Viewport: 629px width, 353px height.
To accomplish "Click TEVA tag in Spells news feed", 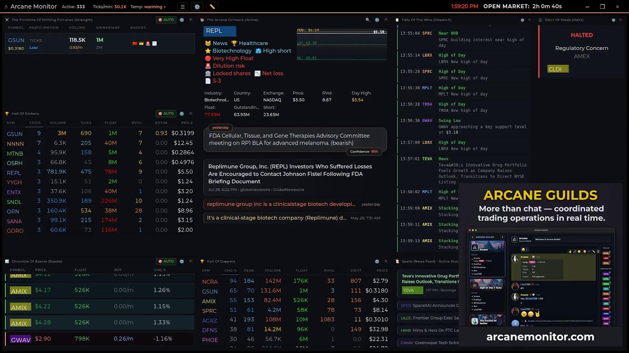I will tap(414, 290).
